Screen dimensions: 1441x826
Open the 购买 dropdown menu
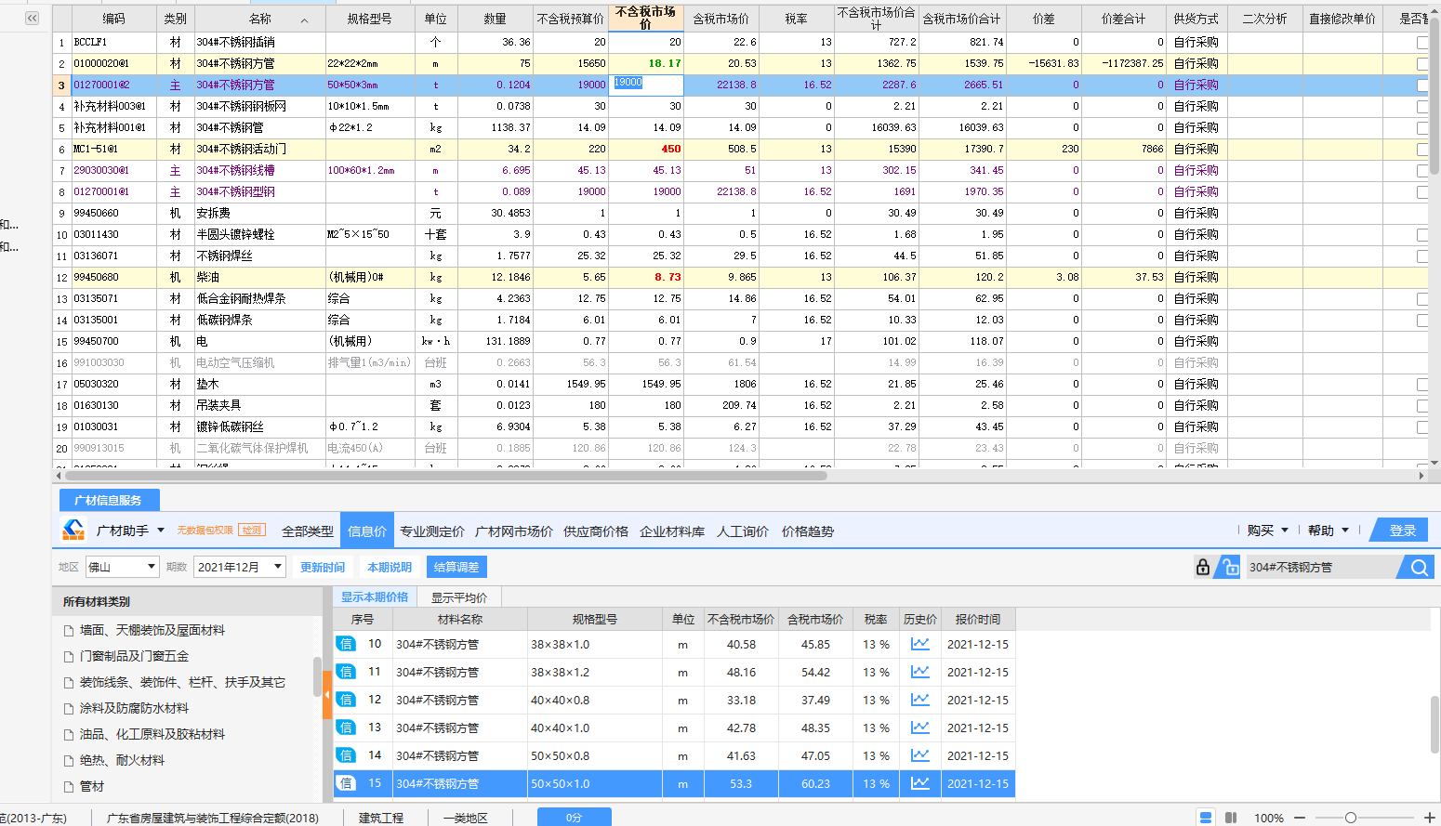click(1268, 531)
